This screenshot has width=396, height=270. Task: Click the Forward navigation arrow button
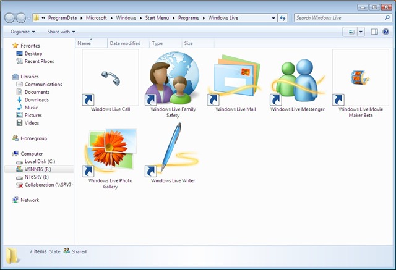(x=20, y=18)
